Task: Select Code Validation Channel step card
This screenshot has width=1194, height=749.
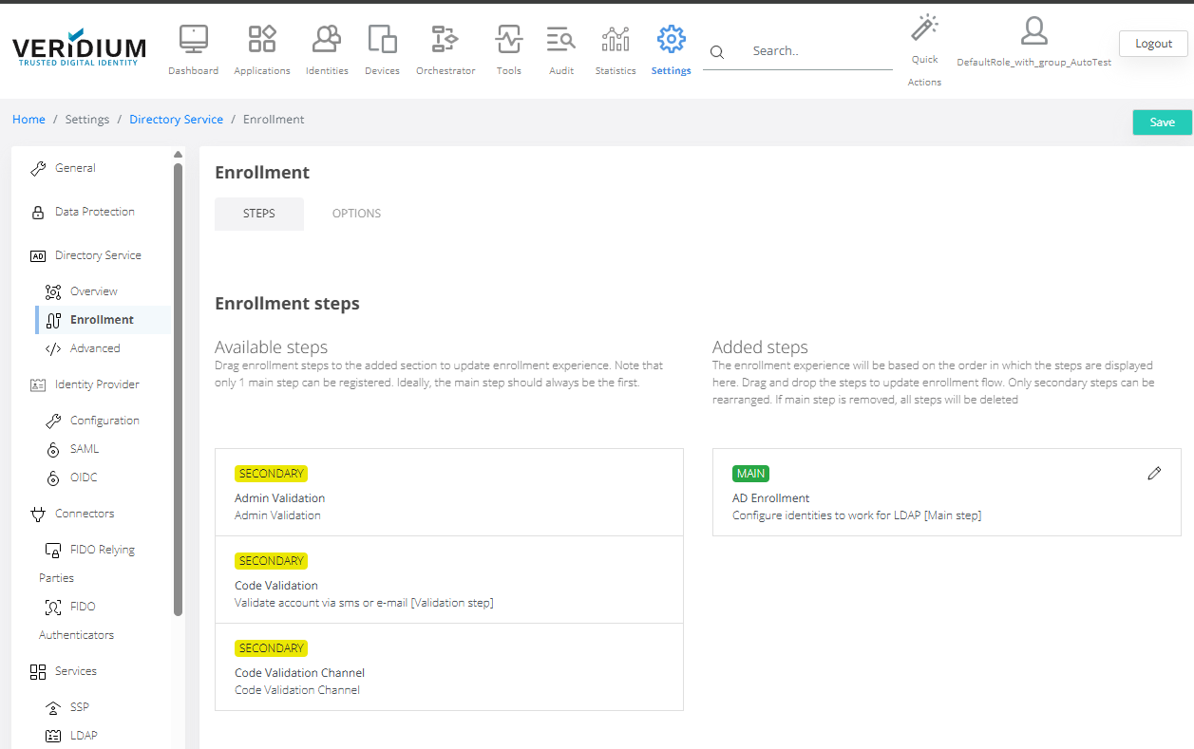Action: pos(449,667)
